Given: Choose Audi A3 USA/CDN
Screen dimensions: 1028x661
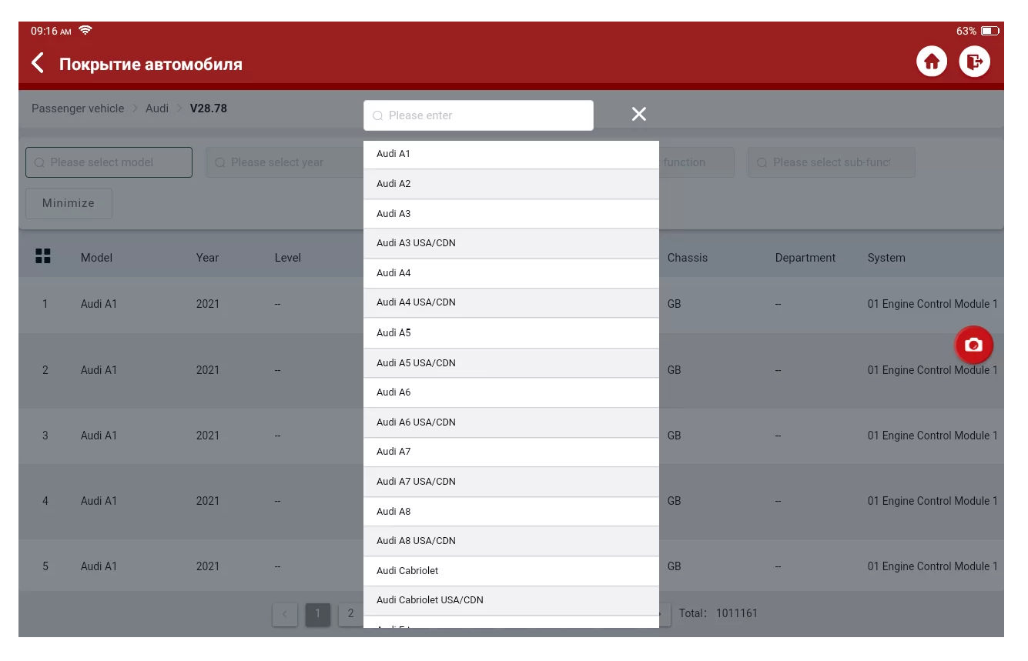Looking at the screenshot, I should tap(511, 243).
